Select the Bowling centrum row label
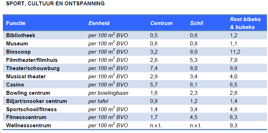The height and width of the screenshot is (133, 268). [x=28, y=93]
